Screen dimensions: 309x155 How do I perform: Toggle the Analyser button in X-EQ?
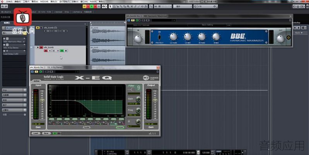click(120, 127)
